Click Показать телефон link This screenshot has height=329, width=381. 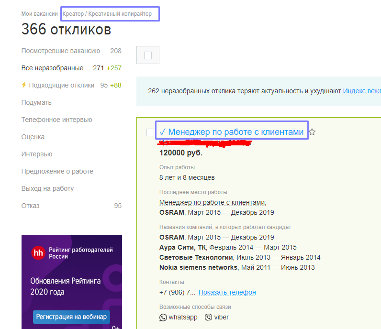click(227, 292)
